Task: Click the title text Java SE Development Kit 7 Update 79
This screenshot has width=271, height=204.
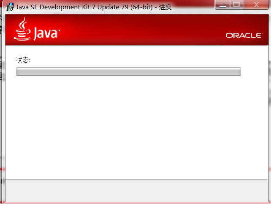Action: (72, 7)
